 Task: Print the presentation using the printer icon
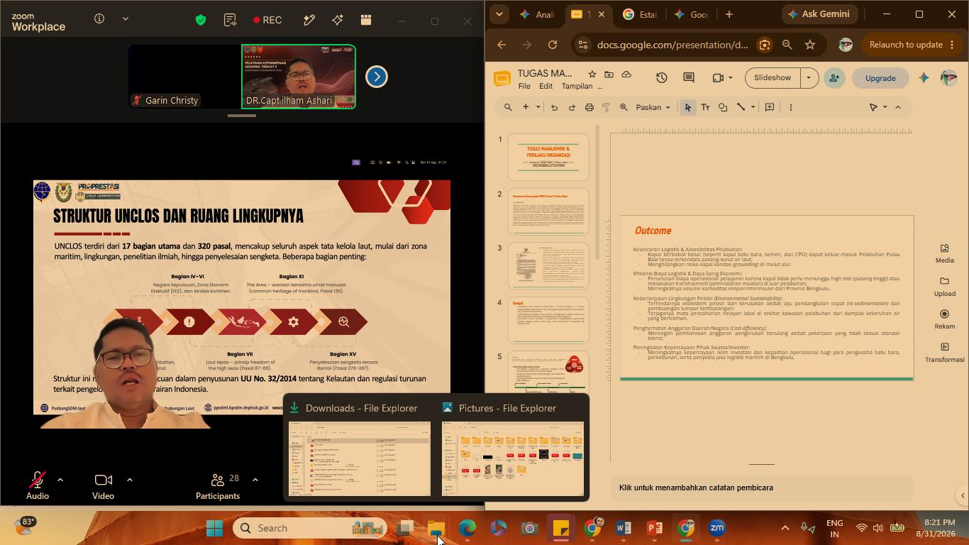589,107
